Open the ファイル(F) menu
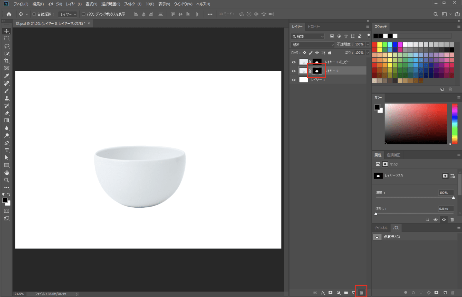The width and height of the screenshot is (462, 297). 21,4
